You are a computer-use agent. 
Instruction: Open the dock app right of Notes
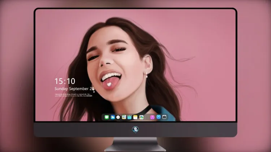pos(141,117)
